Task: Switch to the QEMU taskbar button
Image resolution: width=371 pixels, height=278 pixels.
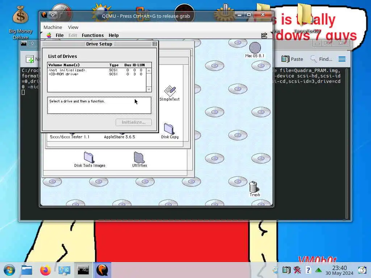Action: coord(102,270)
